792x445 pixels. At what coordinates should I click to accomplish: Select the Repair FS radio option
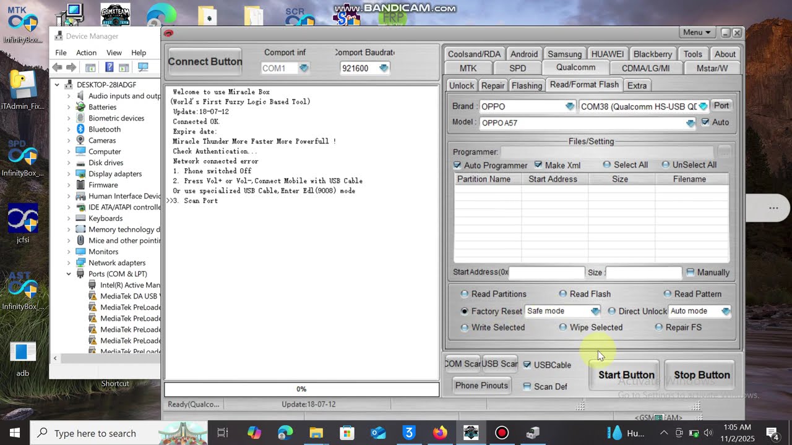[x=658, y=327]
